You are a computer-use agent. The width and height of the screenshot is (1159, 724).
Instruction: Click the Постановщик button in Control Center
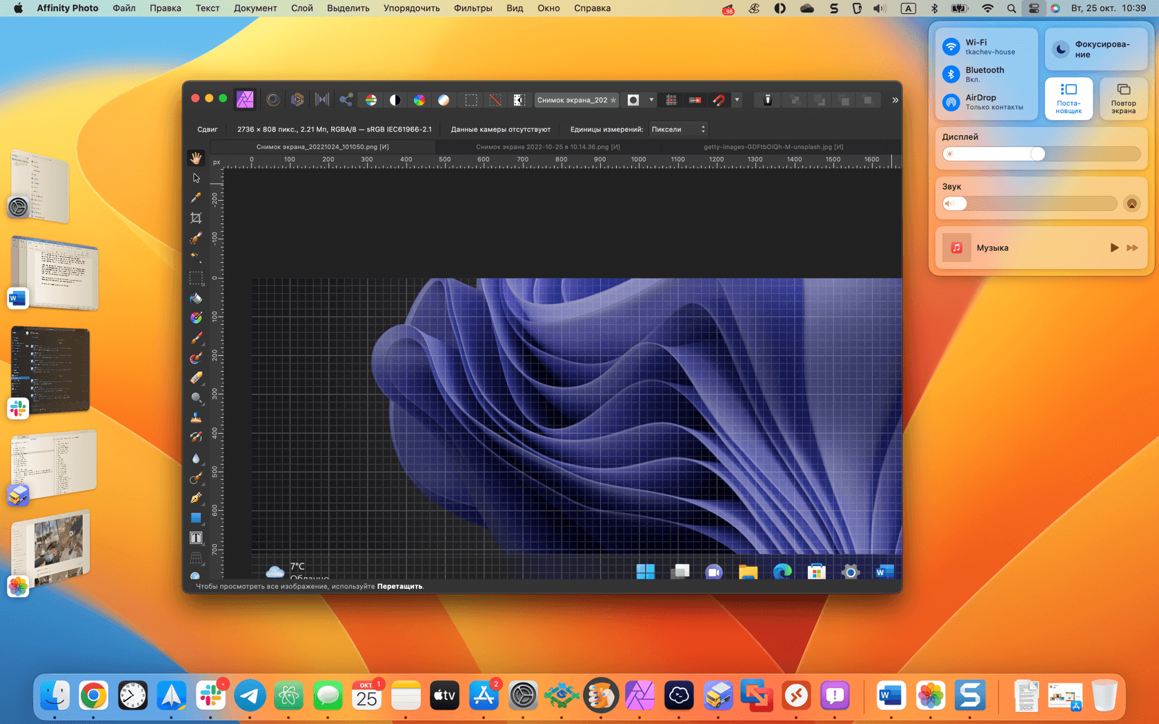[1069, 99]
